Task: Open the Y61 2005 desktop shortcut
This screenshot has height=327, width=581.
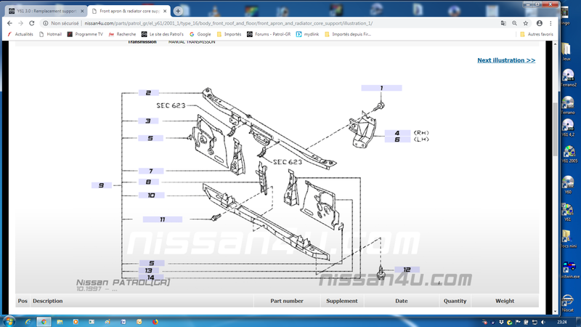Action: pyautogui.click(x=569, y=154)
